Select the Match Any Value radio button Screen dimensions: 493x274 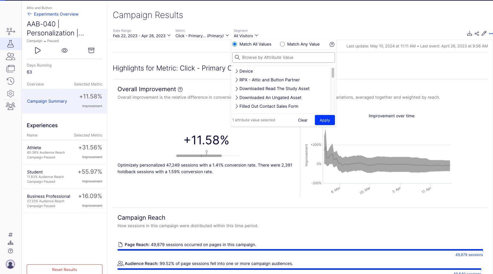coord(282,44)
